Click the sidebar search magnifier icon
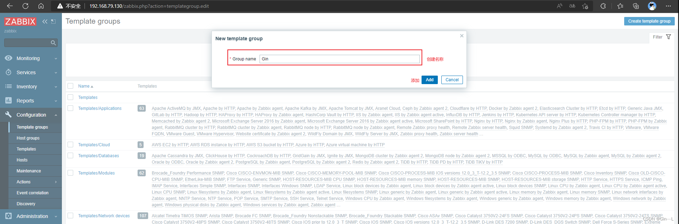Viewport: 679px width, 224px height. [53, 43]
